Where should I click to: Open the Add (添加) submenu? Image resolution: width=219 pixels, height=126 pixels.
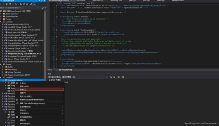pyautogui.click(x=39, y=110)
